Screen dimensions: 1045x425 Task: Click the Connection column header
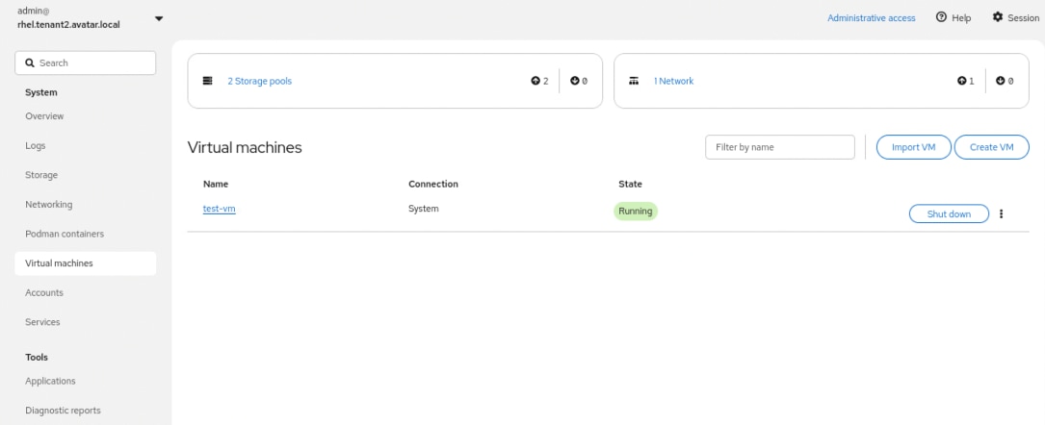point(433,185)
